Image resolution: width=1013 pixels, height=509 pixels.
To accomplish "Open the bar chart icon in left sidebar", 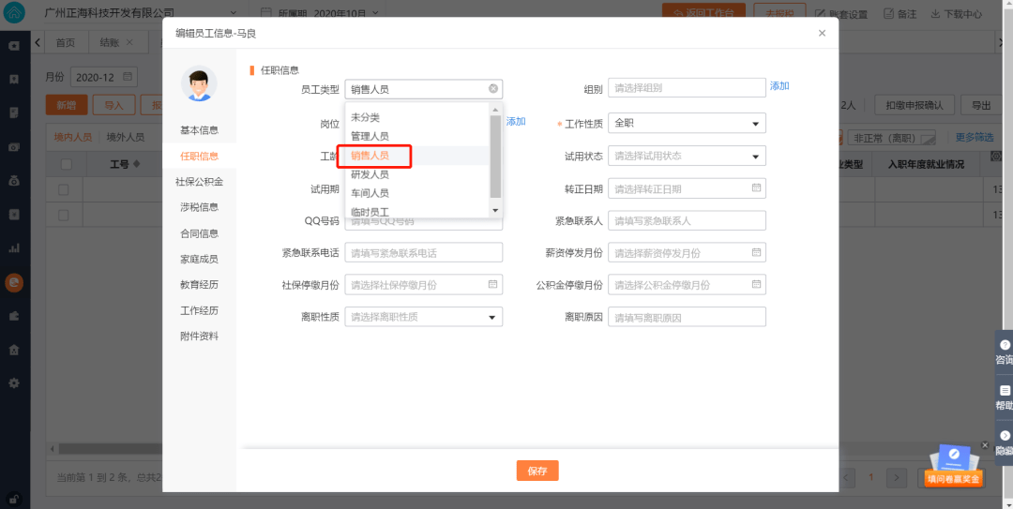I will (14, 247).
